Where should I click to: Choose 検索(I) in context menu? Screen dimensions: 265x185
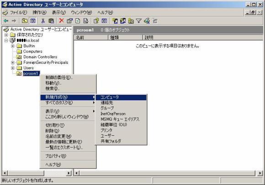click(68, 88)
